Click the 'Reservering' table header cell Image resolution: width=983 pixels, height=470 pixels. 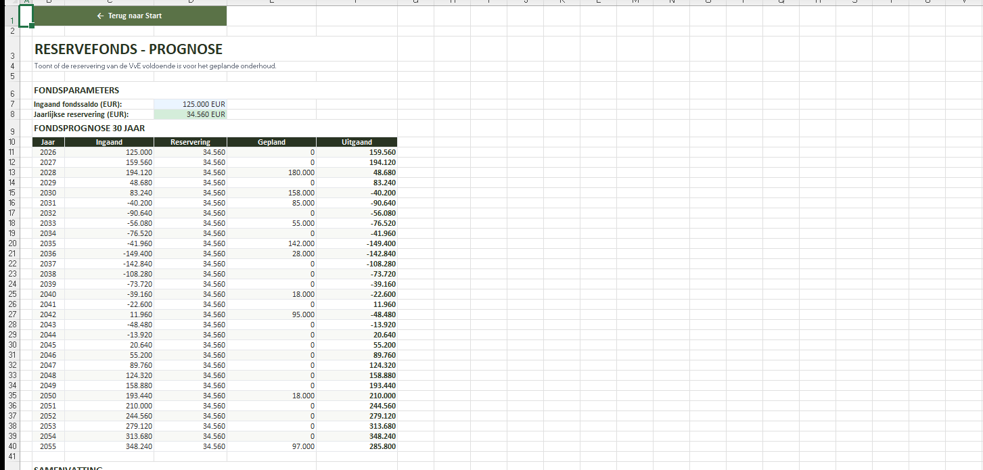point(190,142)
